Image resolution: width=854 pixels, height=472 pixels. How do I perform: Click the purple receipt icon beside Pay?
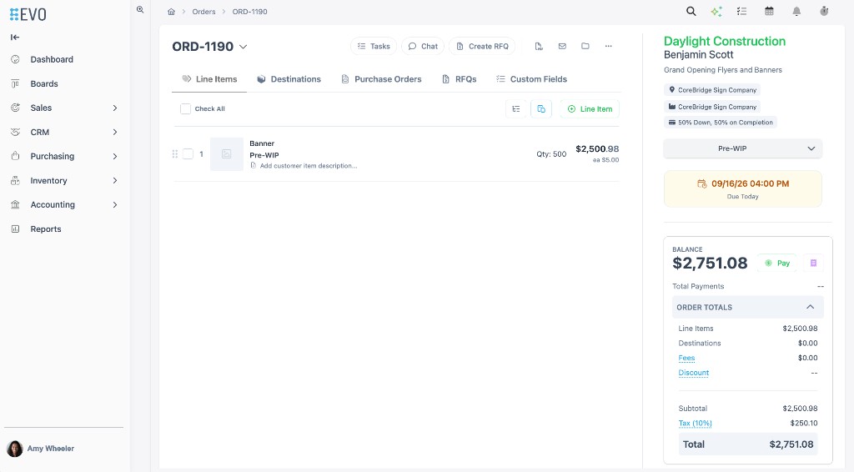[x=813, y=263]
